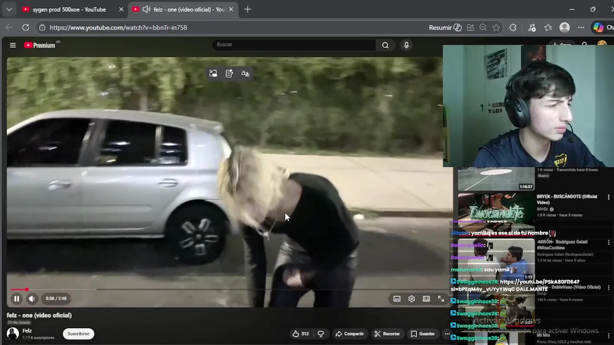Click the 0:06 / 2:48 time display
Viewport: 614px width, 345px height.
click(x=56, y=299)
